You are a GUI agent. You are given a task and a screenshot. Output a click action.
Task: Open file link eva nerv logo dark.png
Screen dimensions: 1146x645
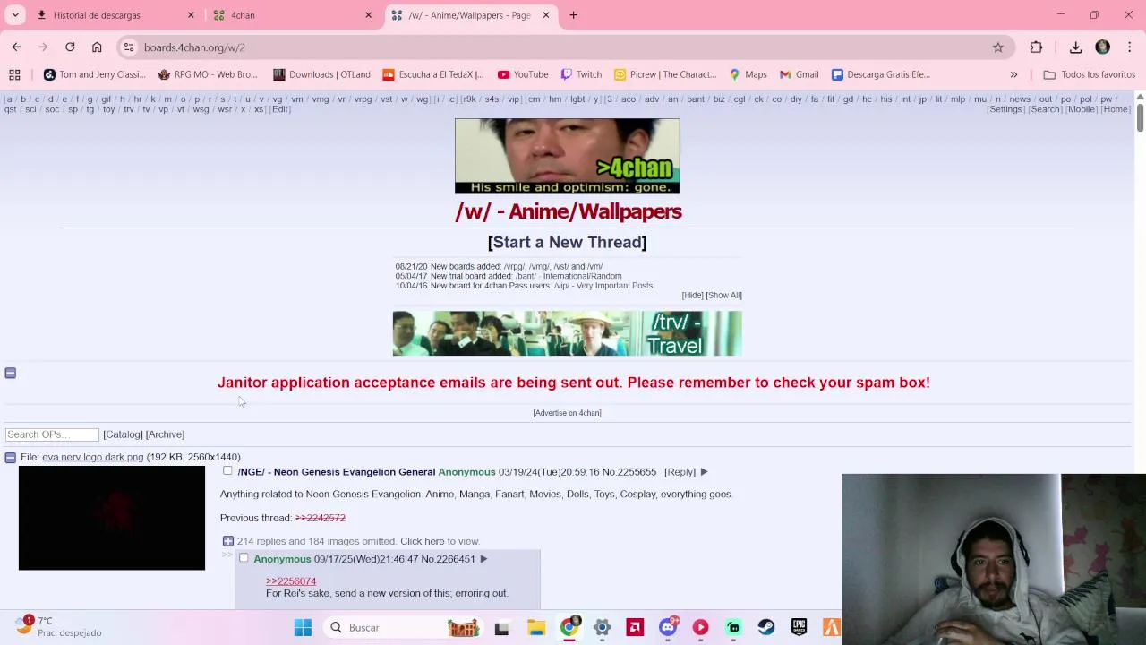pyautogui.click(x=92, y=457)
